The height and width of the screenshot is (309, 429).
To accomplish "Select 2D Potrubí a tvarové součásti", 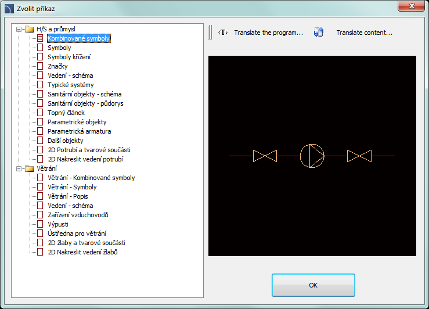I will (89, 150).
